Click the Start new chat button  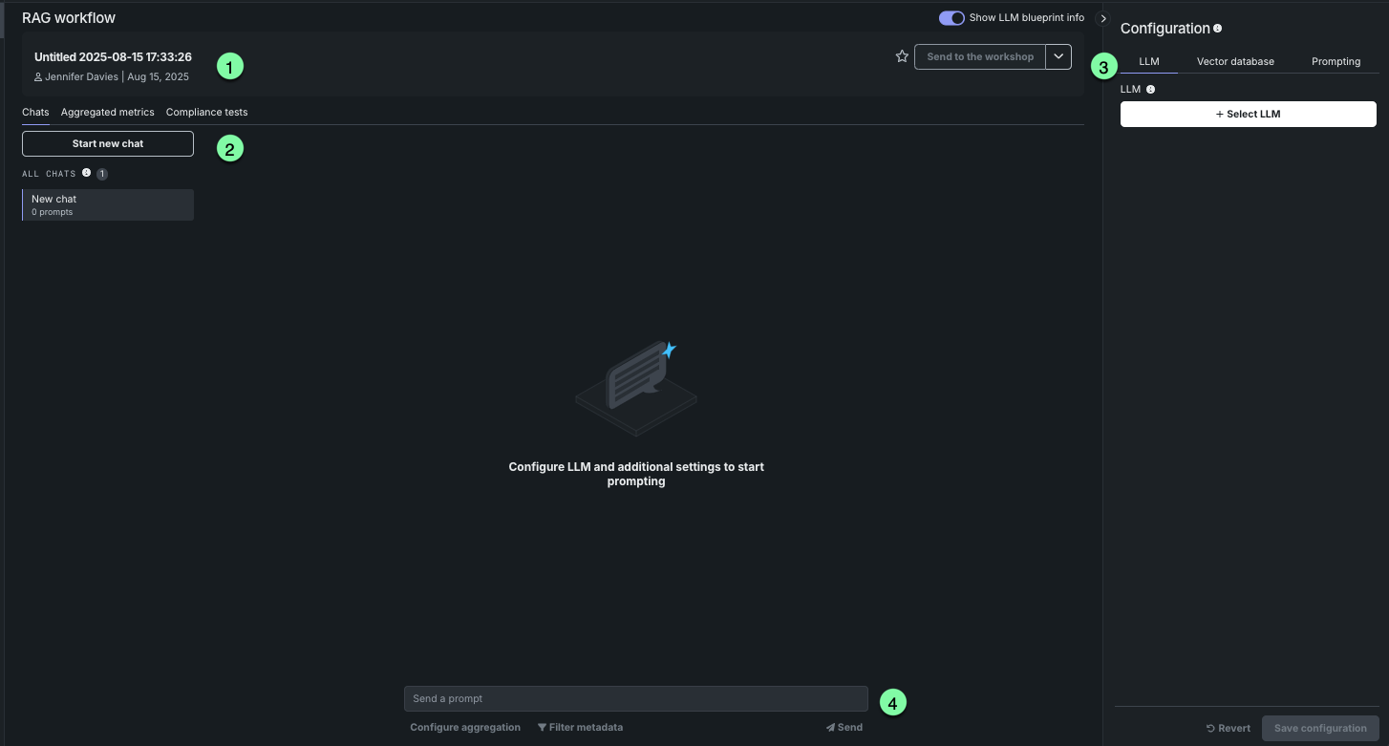[108, 143]
